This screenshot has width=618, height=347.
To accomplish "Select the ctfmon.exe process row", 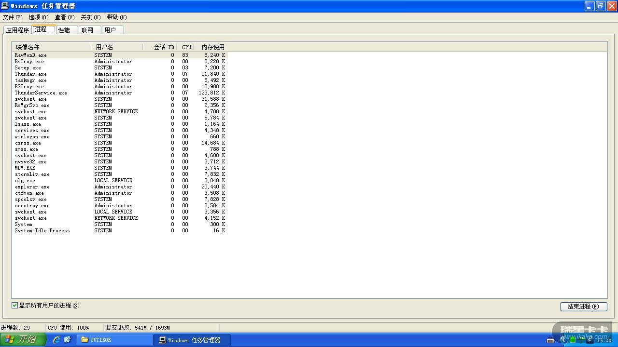I will point(120,193).
